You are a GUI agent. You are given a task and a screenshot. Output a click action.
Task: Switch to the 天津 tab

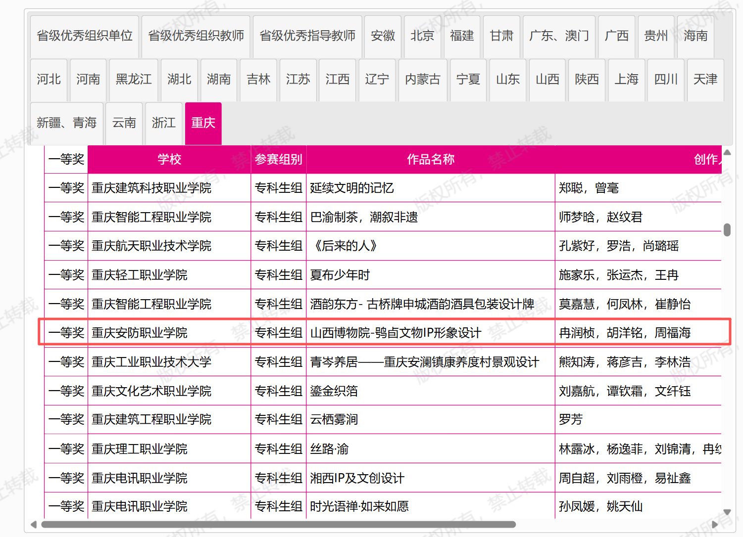coord(705,80)
